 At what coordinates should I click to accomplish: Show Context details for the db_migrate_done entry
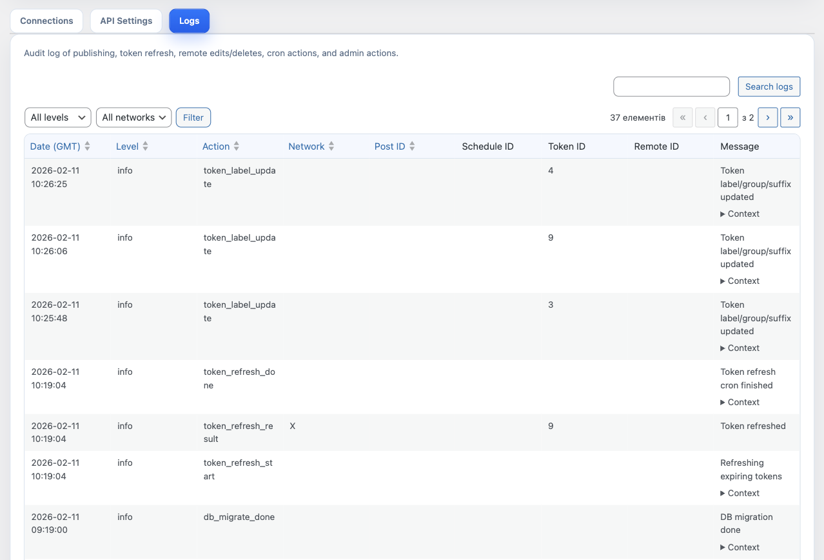pyautogui.click(x=739, y=546)
